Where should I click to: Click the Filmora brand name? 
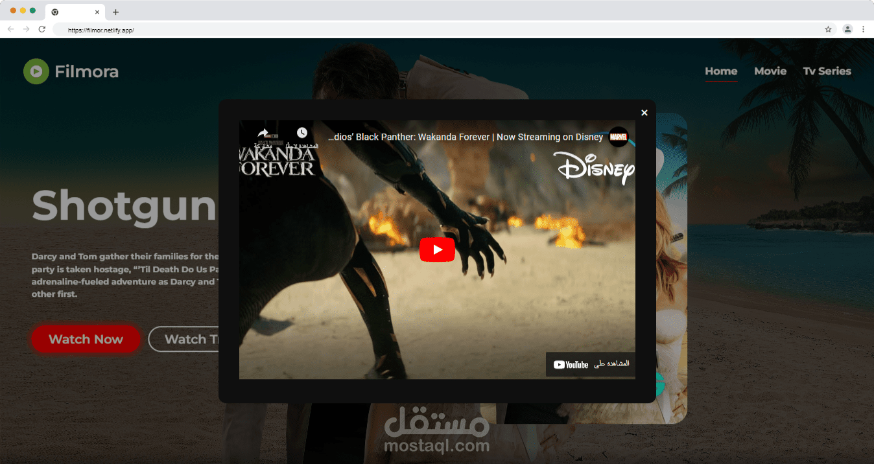pos(87,71)
